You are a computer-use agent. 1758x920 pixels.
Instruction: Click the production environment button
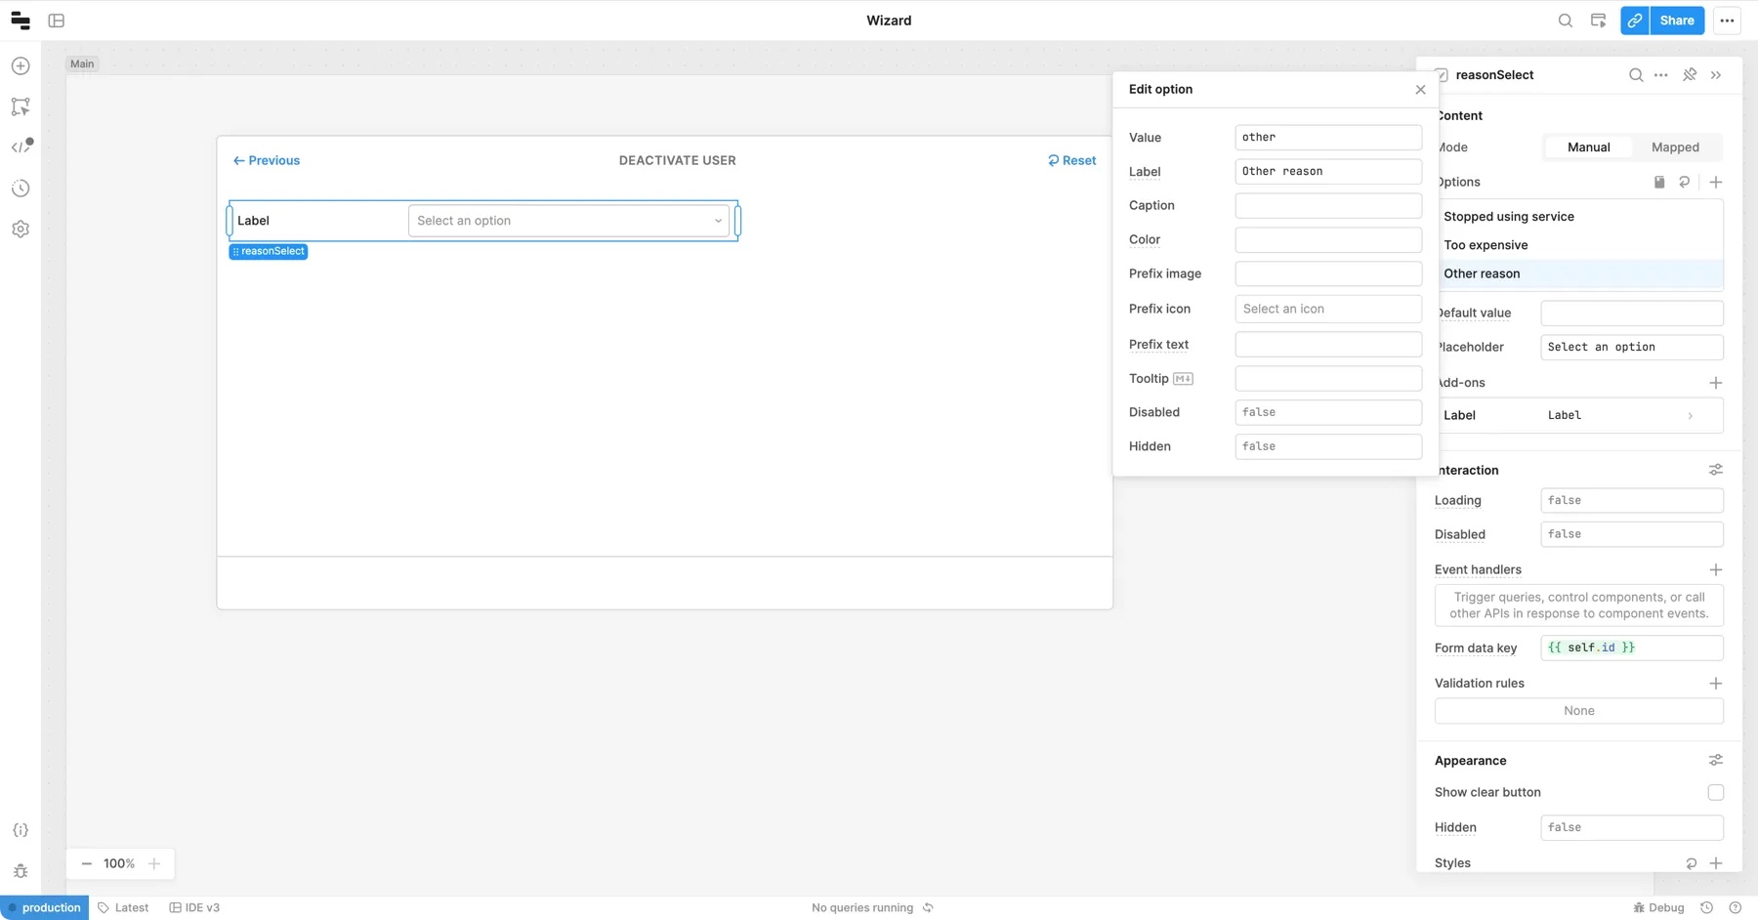click(x=45, y=908)
